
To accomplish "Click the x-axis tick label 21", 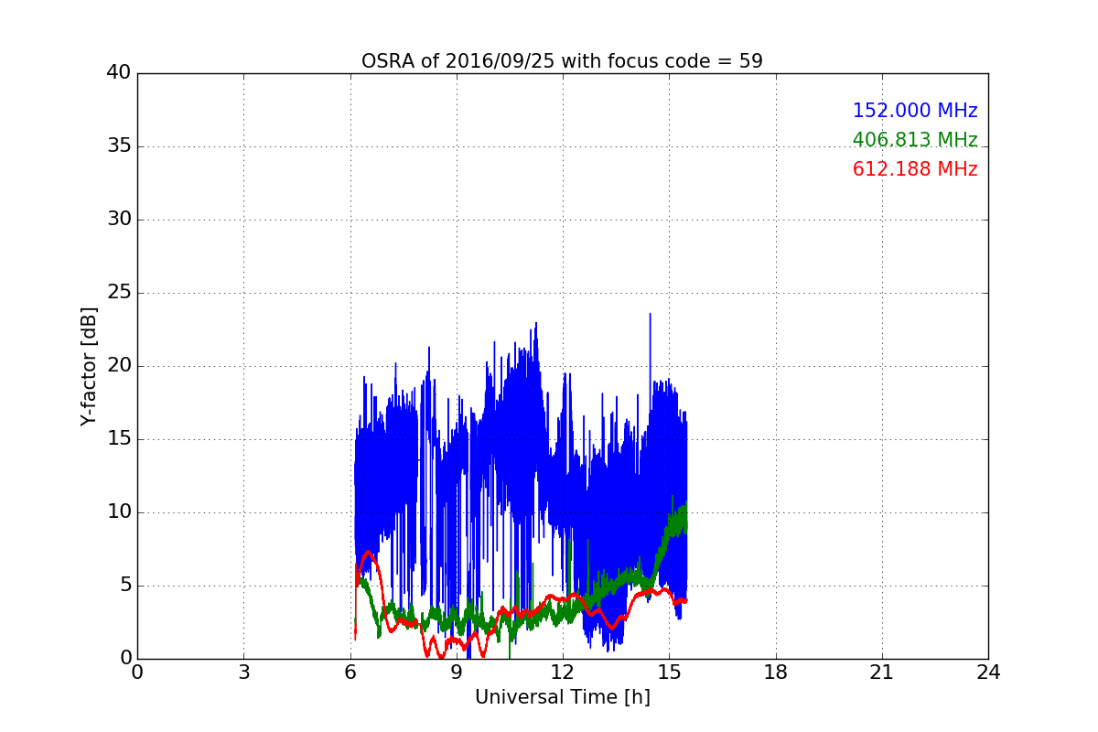I will [882, 673].
